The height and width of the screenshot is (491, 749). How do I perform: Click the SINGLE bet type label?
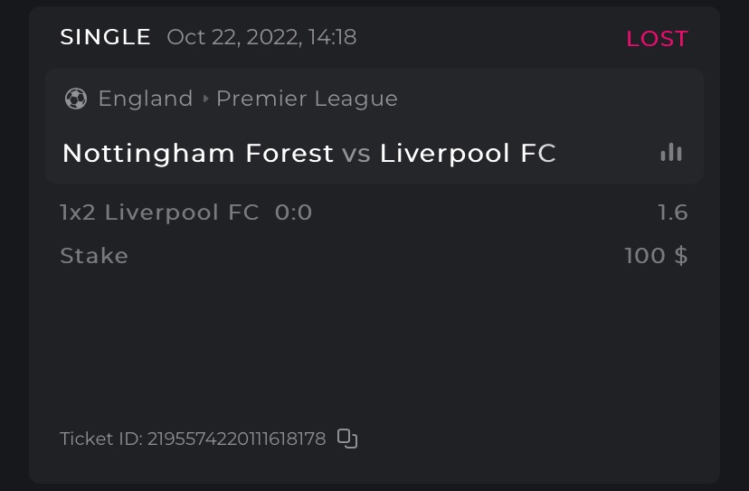click(x=105, y=37)
